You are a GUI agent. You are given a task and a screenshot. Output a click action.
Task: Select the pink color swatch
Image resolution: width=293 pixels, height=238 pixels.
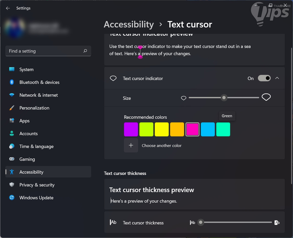tap(192, 129)
